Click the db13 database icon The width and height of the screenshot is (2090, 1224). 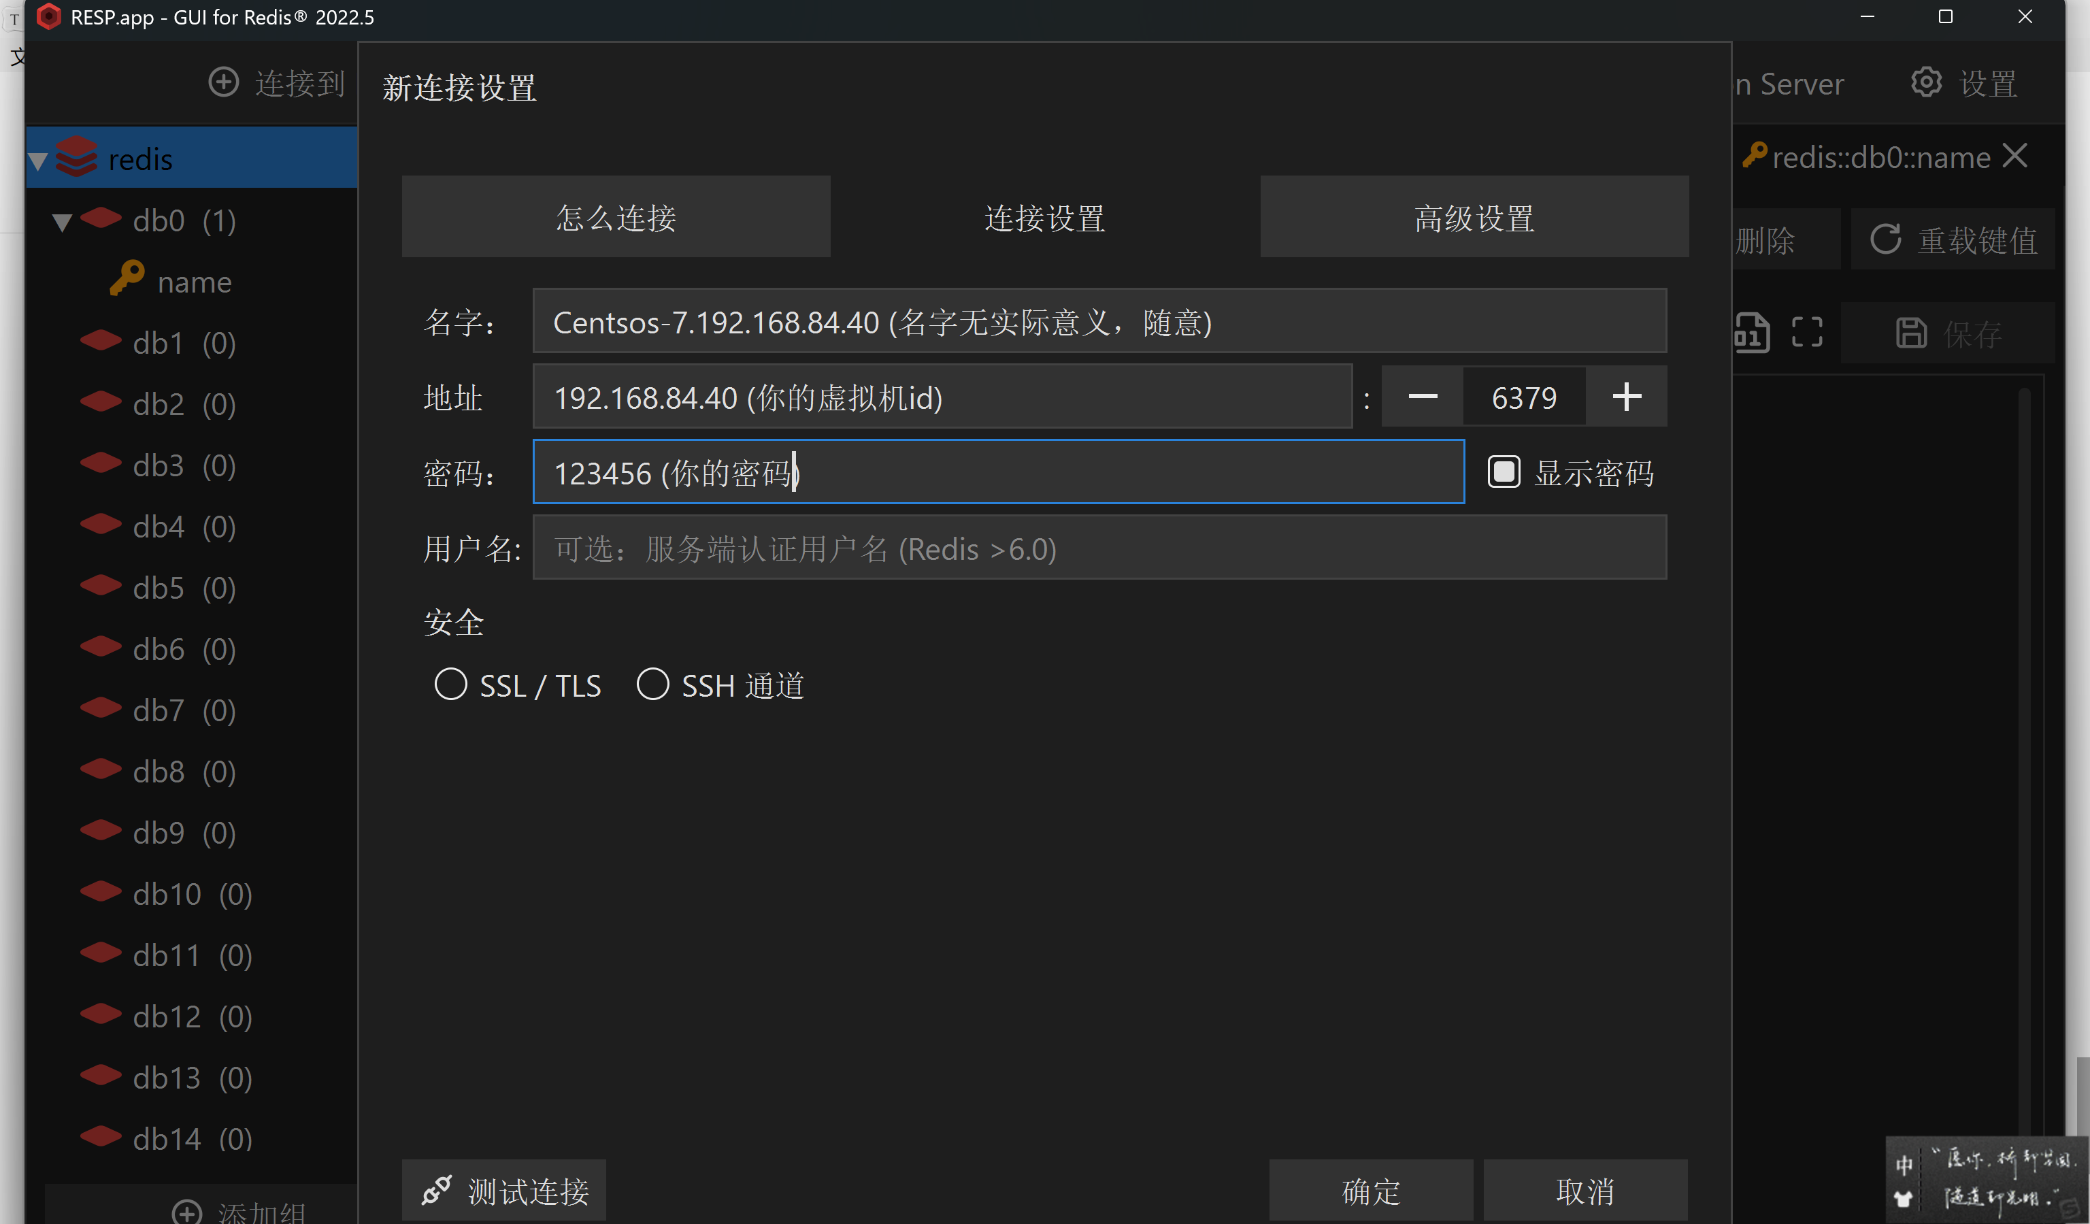click(101, 1076)
